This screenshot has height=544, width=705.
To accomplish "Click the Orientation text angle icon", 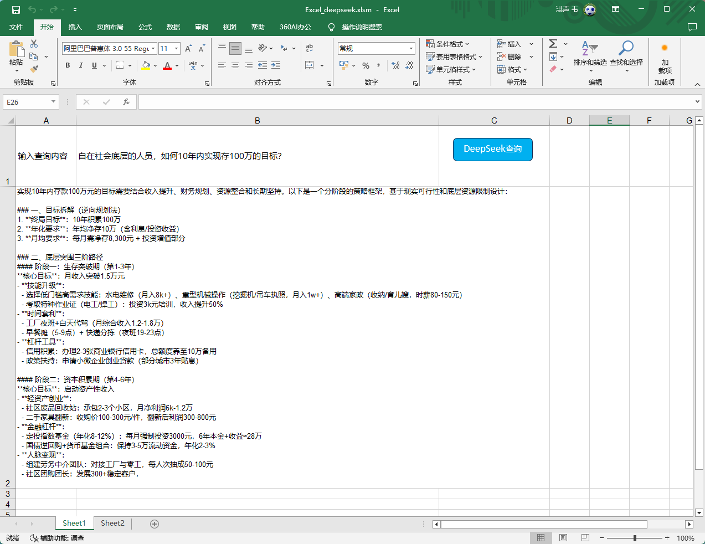I will point(263,48).
